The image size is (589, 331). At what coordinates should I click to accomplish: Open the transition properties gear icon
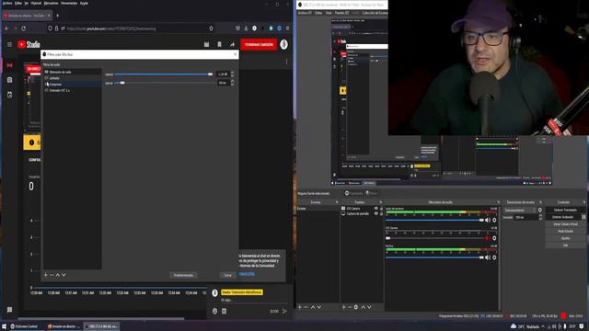pos(540,211)
